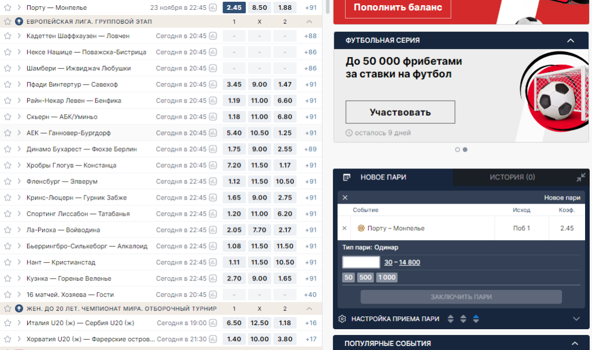Image resolution: width=592 pixels, height=350 pixels.
Task: Add Пфади Винтертур — Савехоф to favorites
Action: (8, 84)
